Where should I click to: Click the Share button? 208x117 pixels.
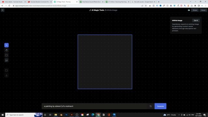click(195, 10)
